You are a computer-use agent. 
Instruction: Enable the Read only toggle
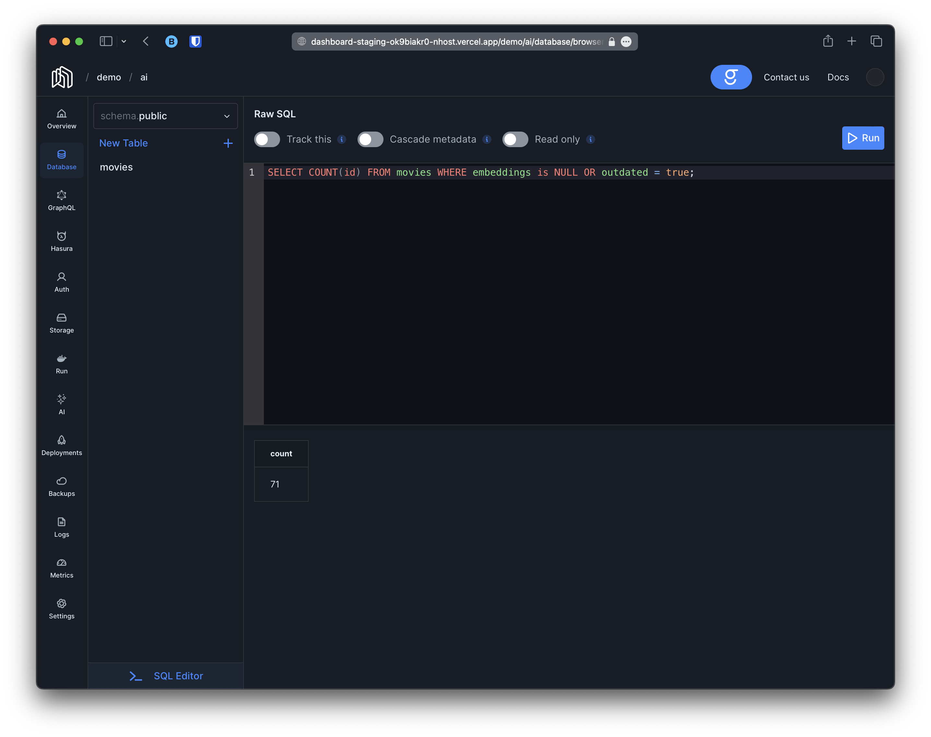click(515, 139)
